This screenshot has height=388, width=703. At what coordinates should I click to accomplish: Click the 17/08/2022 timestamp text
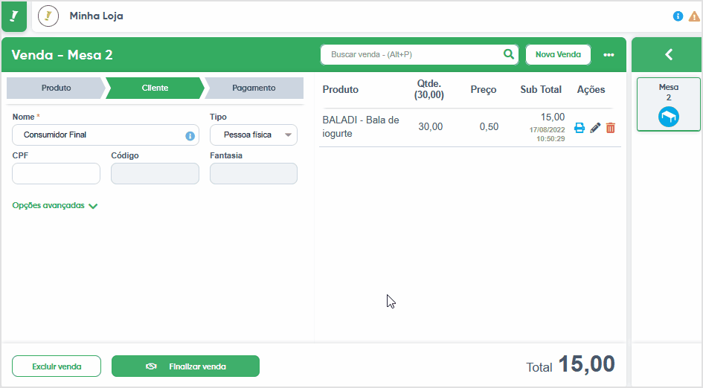click(x=547, y=135)
